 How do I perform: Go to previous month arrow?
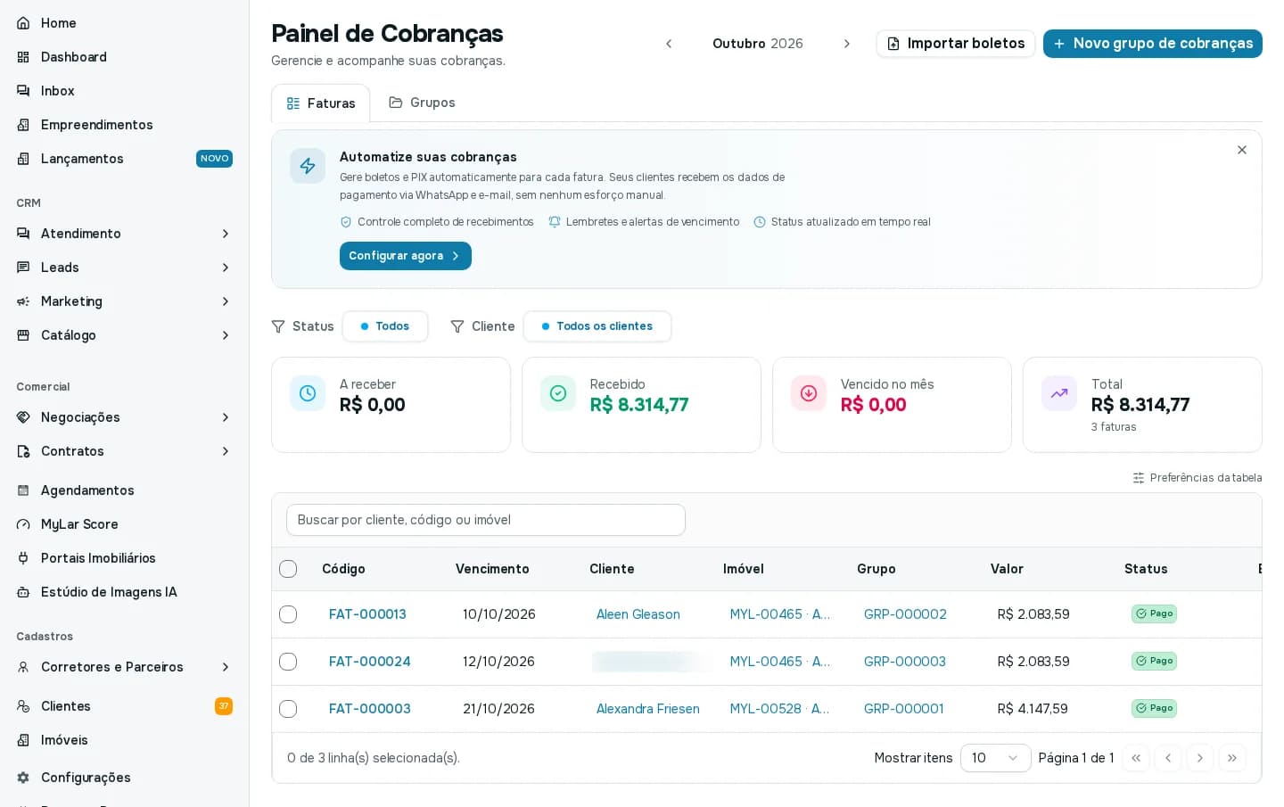coord(669,44)
